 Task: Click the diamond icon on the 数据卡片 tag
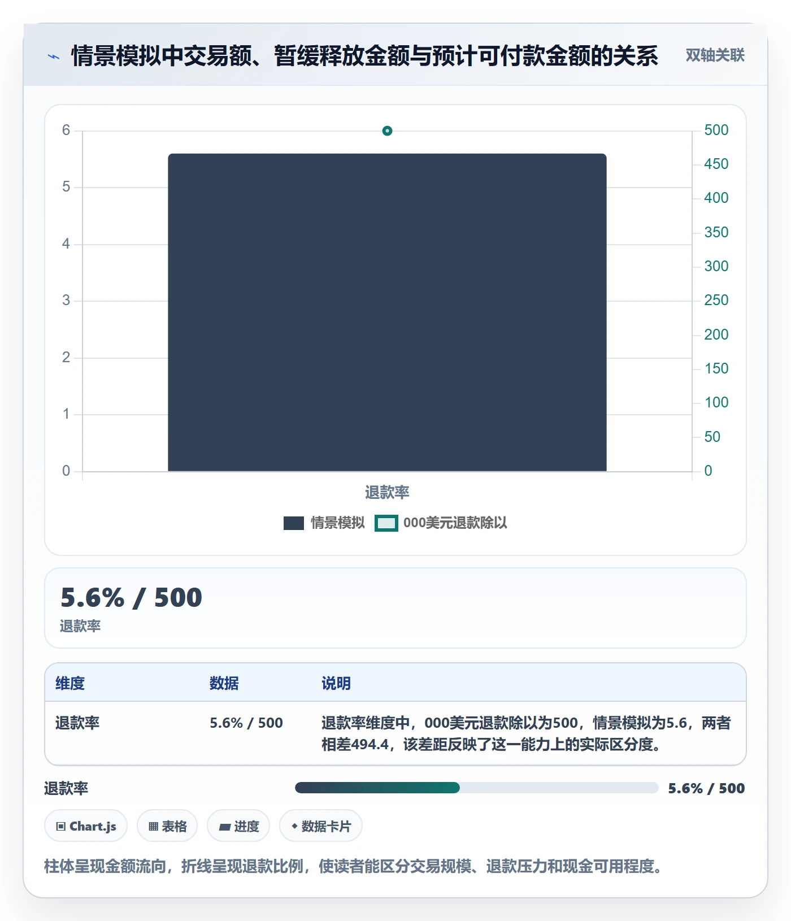coord(294,826)
